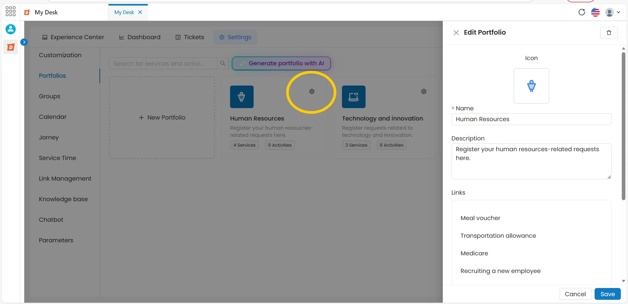628x304 pixels.
Task: Switch to the Dashboard tab
Action: (140, 37)
